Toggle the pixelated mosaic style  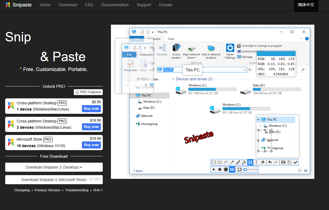(x=239, y=170)
